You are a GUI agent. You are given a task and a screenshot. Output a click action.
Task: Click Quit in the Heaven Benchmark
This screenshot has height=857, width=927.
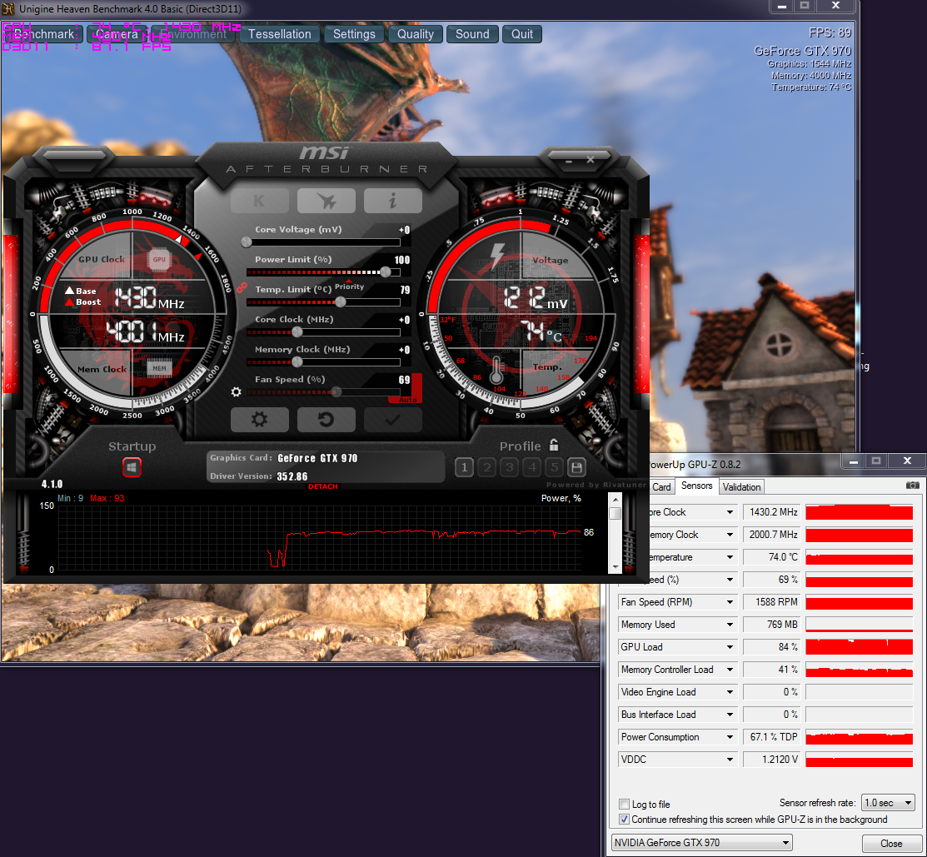(x=522, y=34)
